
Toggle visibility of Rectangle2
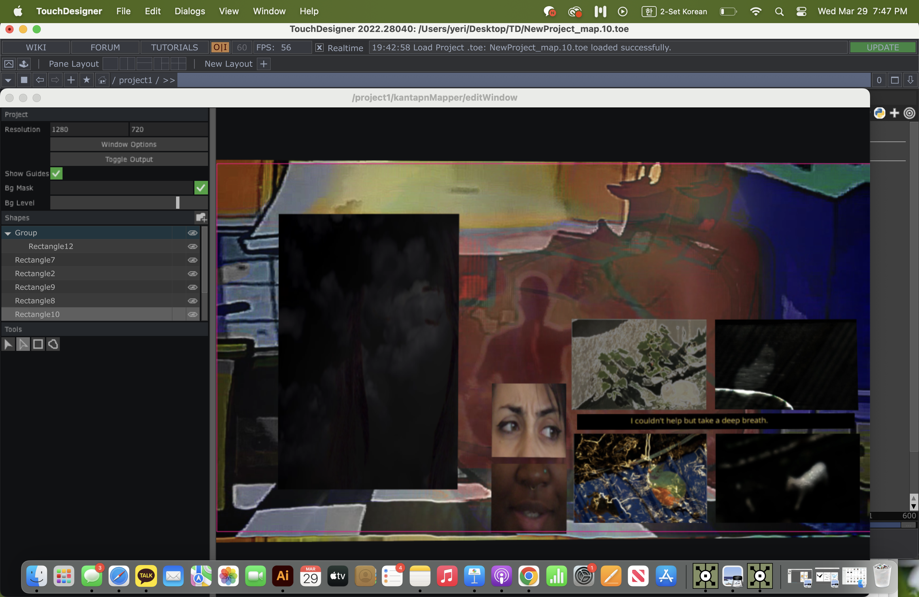point(193,273)
